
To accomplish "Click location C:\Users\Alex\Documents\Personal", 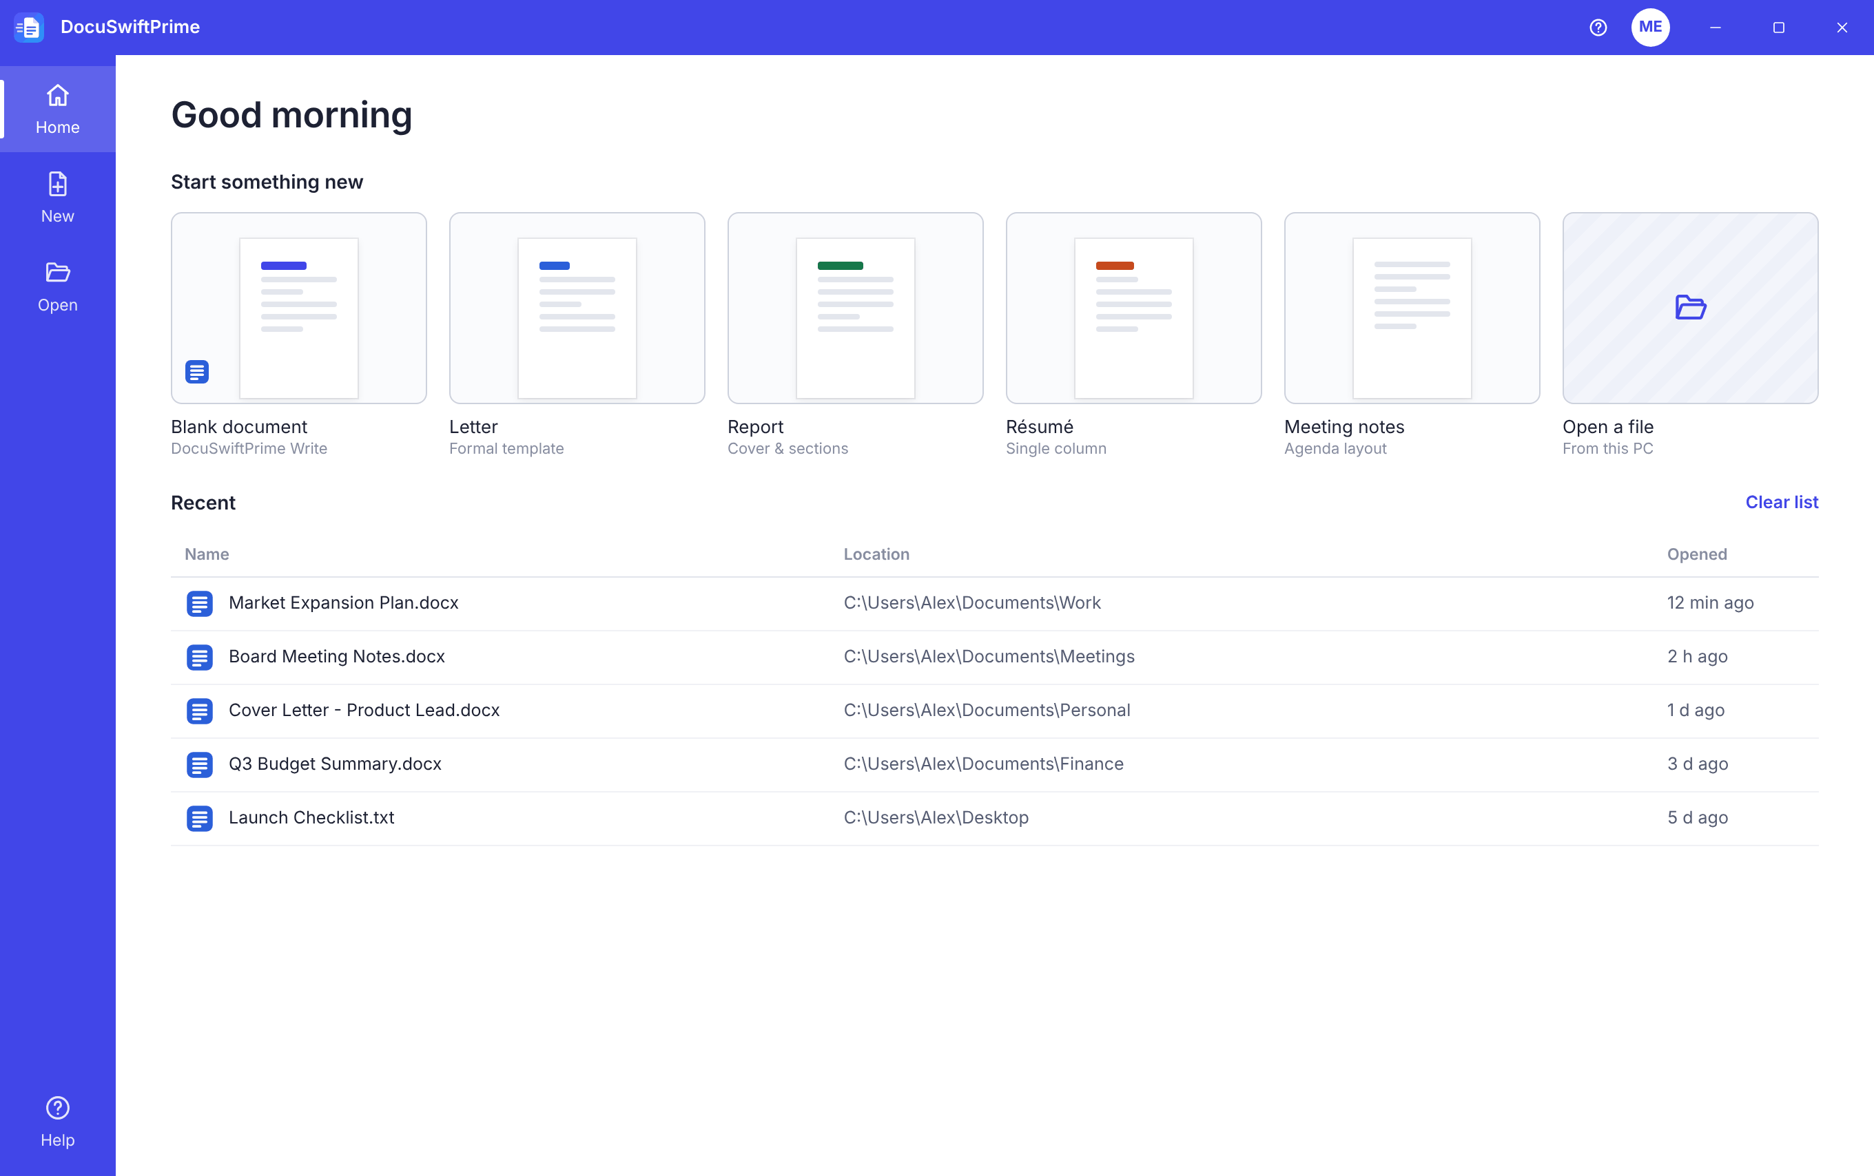I will (987, 710).
